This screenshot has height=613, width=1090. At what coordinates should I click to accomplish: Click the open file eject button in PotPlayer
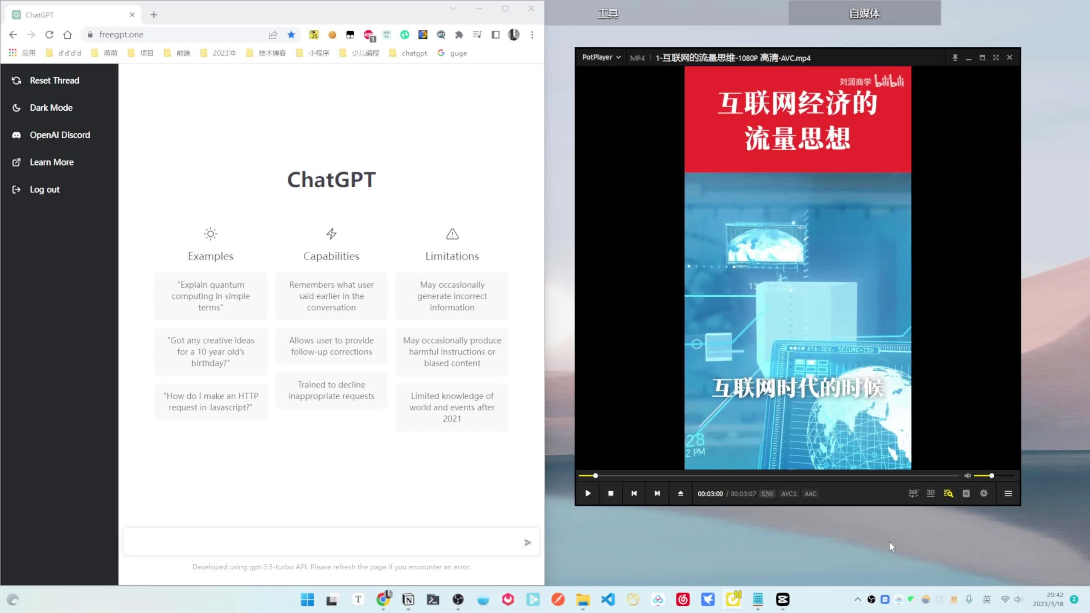(x=680, y=493)
